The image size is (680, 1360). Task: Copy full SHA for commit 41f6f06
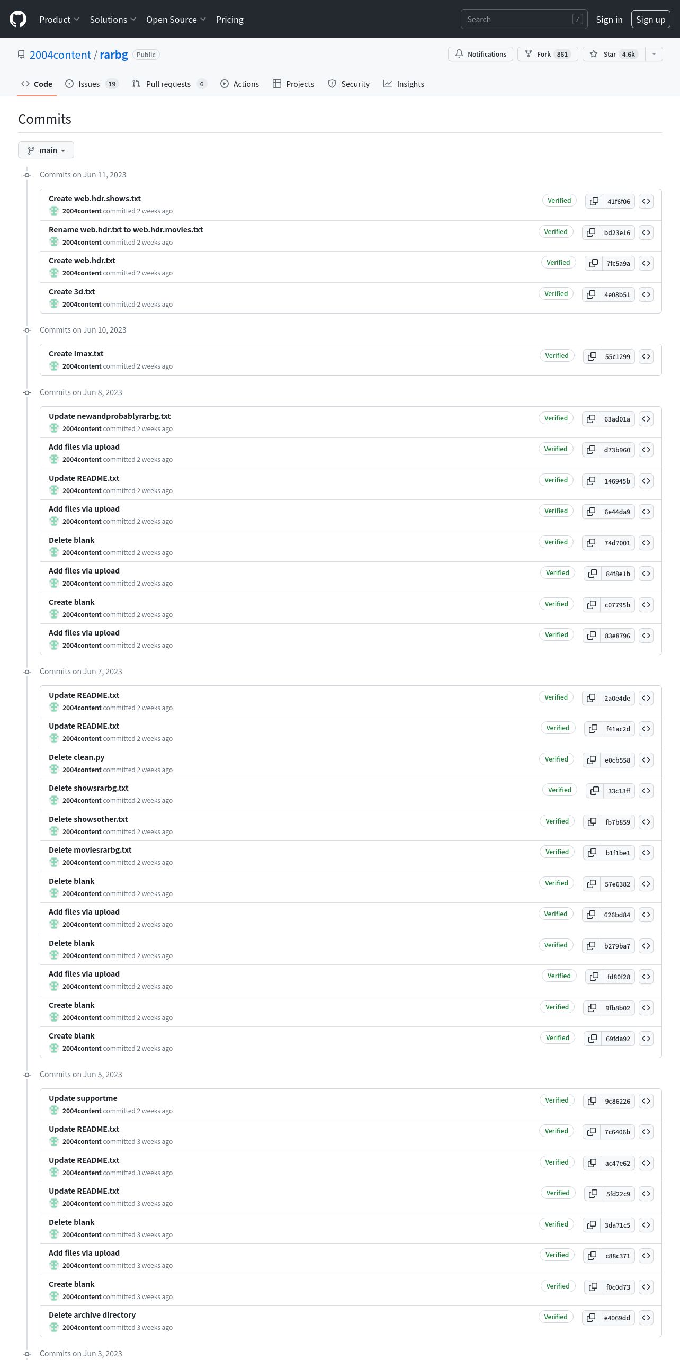[x=594, y=201]
